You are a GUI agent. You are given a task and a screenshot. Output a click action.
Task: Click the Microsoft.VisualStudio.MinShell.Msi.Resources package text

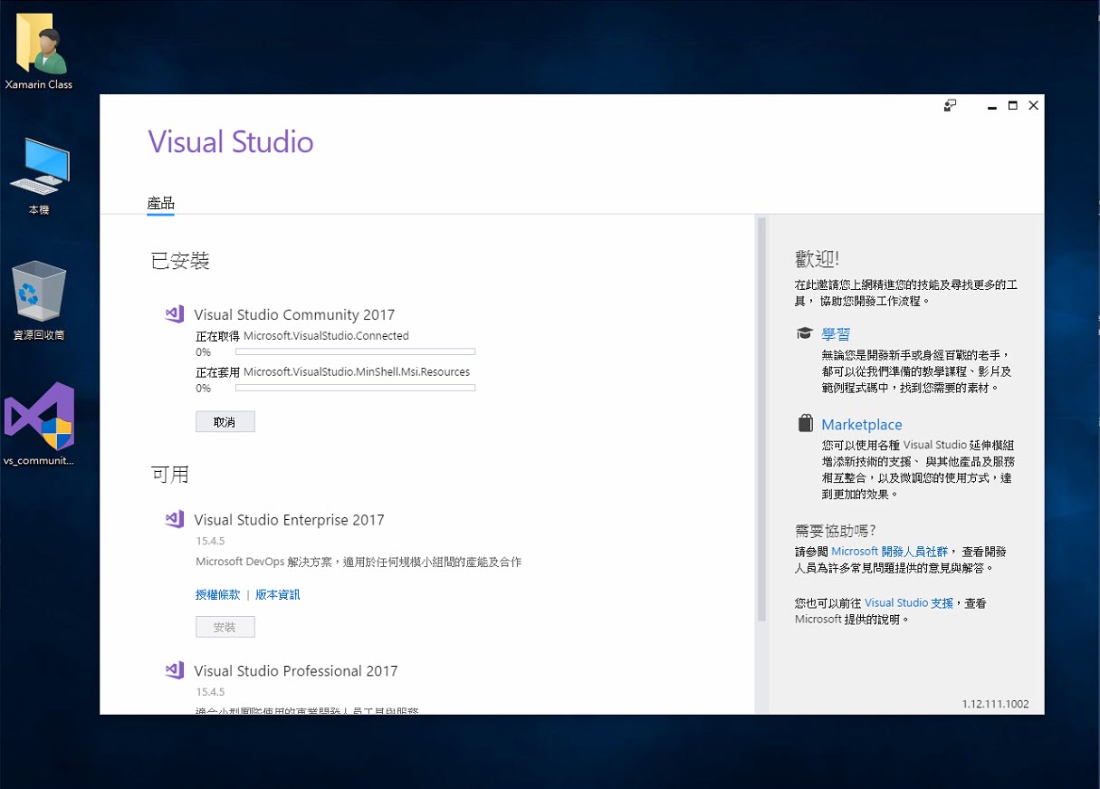click(357, 371)
